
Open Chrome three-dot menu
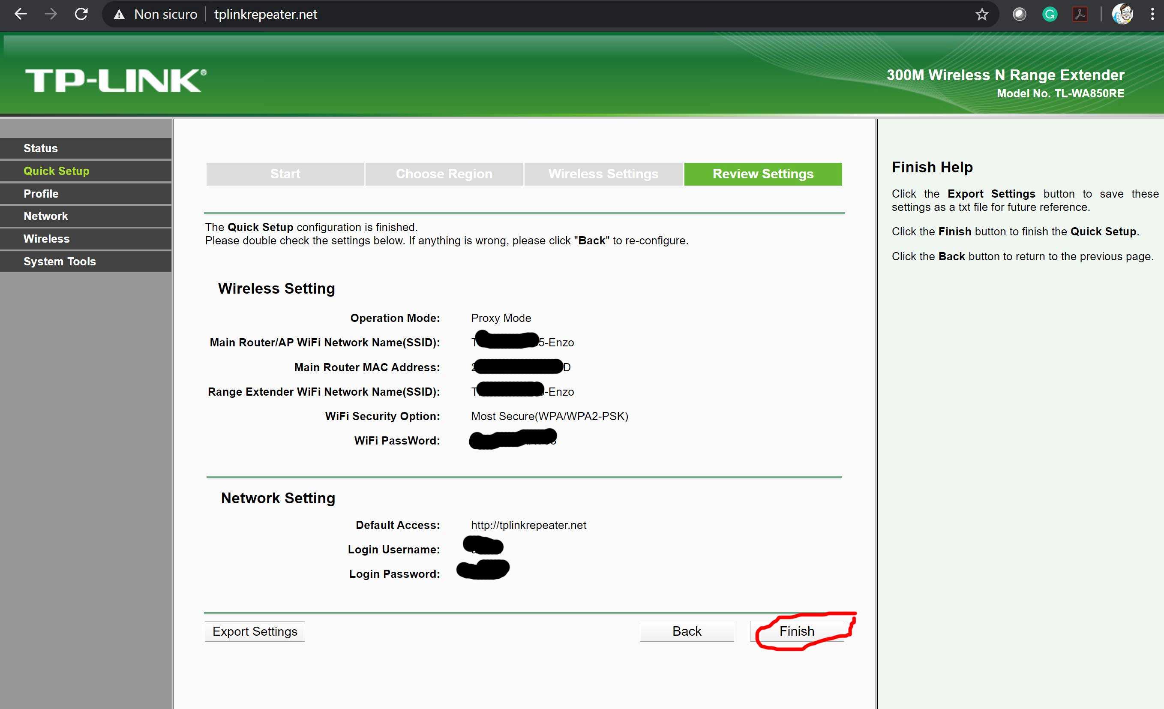pyautogui.click(x=1152, y=15)
